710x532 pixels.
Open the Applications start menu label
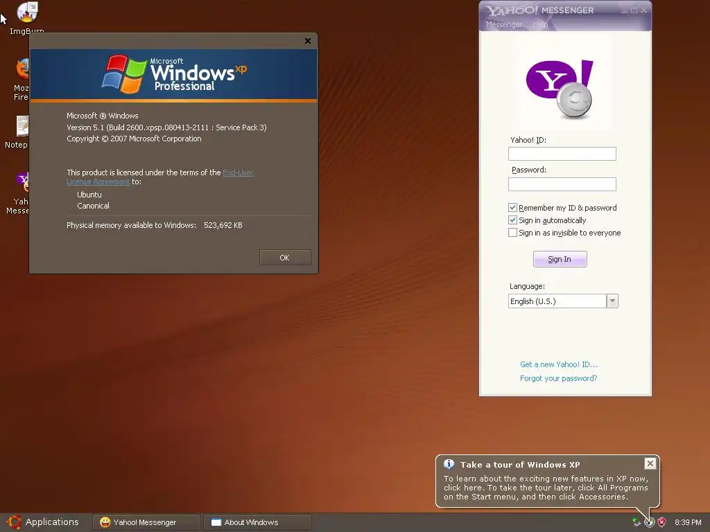coord(52,522)
